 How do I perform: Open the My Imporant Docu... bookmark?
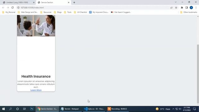click(x=99, y=12)
